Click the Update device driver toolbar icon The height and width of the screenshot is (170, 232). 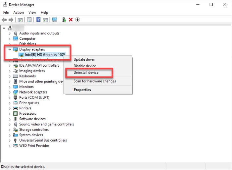tap(64, 20)
